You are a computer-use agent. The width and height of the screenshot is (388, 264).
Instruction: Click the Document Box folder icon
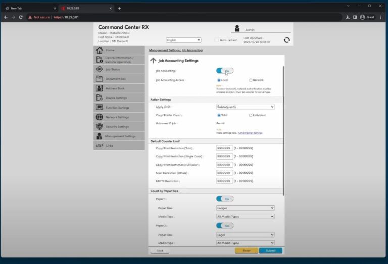100,79
